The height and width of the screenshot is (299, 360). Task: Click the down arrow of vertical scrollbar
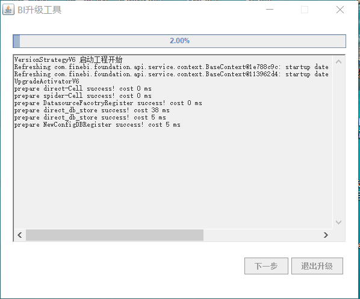[x=339, y=222]
